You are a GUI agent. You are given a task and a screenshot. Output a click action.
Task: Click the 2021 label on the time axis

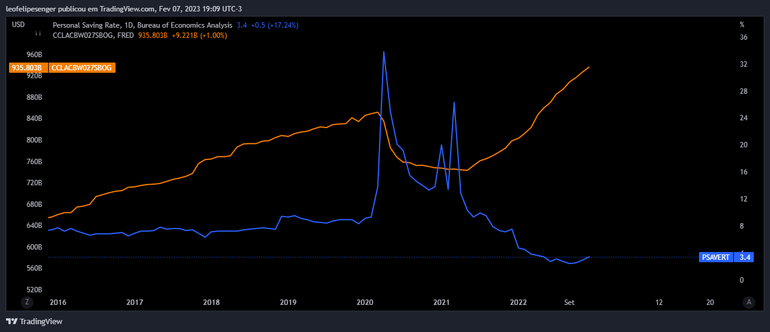coord(442,303)
